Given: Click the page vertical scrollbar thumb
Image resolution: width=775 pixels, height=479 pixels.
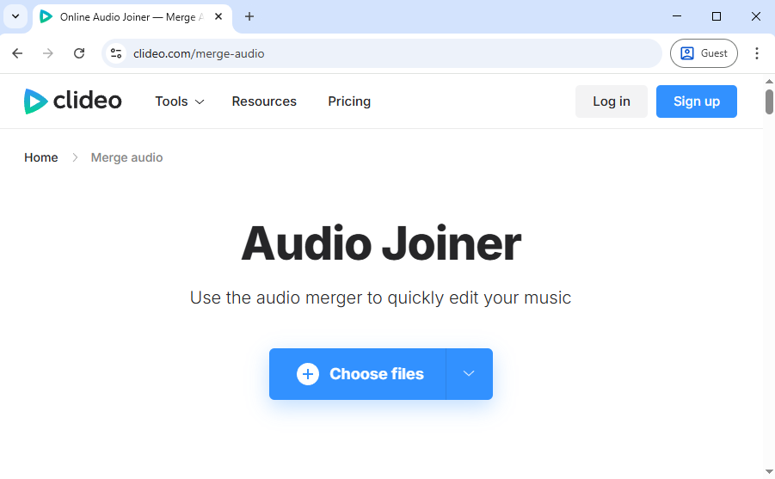Looking at the screenshot, I should (769, 101).
